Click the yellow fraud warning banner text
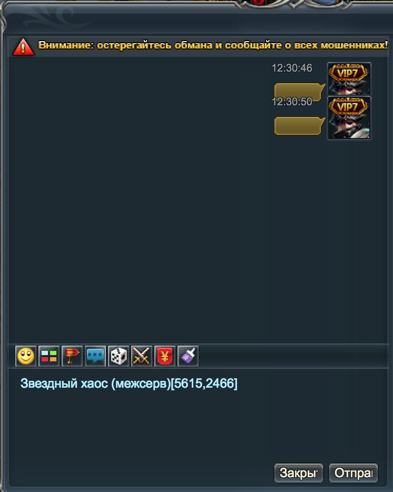The width and height of the screenshot is (393, 492). point(213,45)
